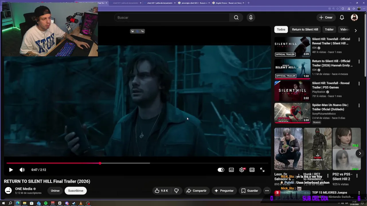Focus the Buscar search field
367x206 pixels.
[x=172, y=17]
